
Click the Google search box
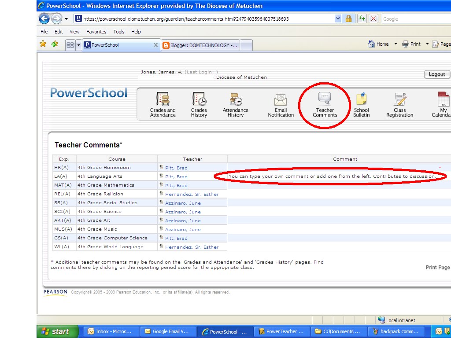416,18
